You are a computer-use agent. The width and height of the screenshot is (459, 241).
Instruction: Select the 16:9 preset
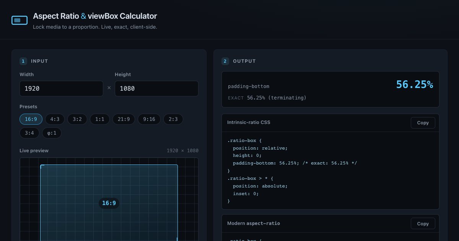pyautogui.click(x=31, y=119)
